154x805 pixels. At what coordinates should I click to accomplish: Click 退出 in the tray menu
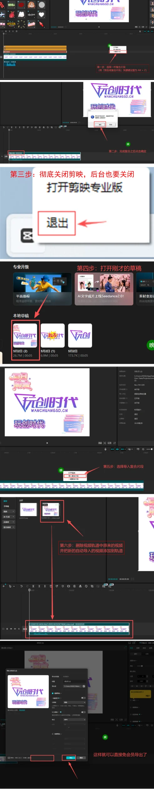point(57,223)
